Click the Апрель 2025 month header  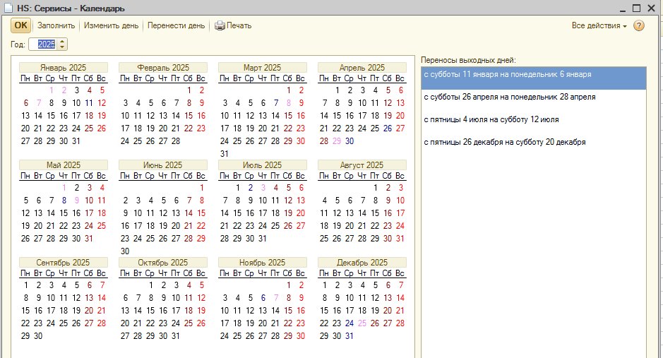tap(362, 68)
